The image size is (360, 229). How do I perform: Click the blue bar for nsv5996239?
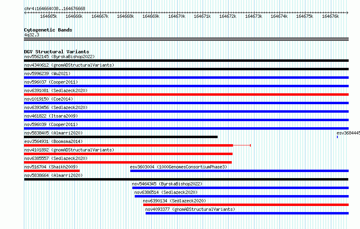tap(186, 78)
